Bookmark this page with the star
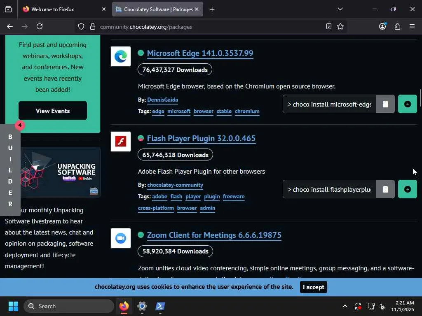Image resolution: width=422 pixels, height=316 pixels. (340, 26)
